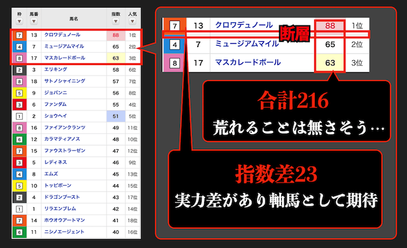Open ミュージアムマイル horse link in left table
This screenshot has height=248, width=407.
click(64, 46)
